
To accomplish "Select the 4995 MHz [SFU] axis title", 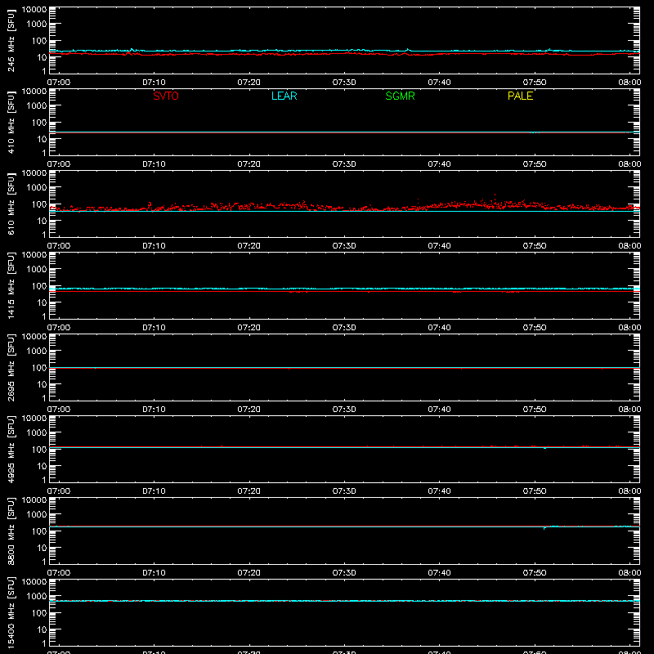I will click(11, 450).
